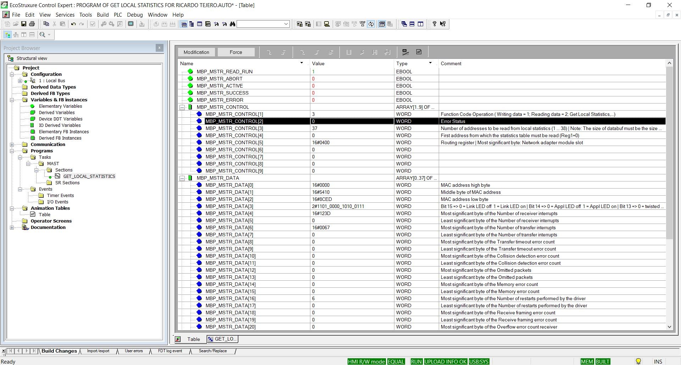This screenshot has width=681, height=365.
Task: Click value cell of MBP_MSTR_READ_RUN
Action: coord(352,72)
